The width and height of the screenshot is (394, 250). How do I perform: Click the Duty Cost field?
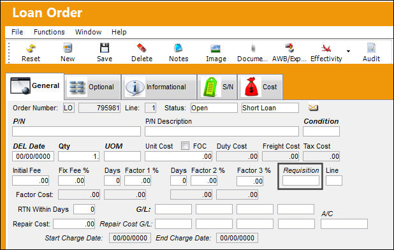tap(237, 156)
